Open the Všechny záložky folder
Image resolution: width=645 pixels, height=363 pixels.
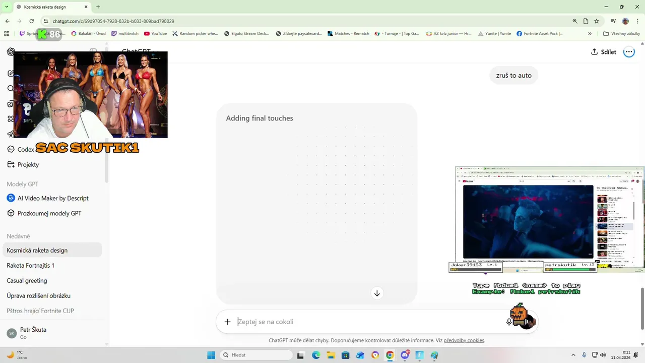[x=621, y=34]
